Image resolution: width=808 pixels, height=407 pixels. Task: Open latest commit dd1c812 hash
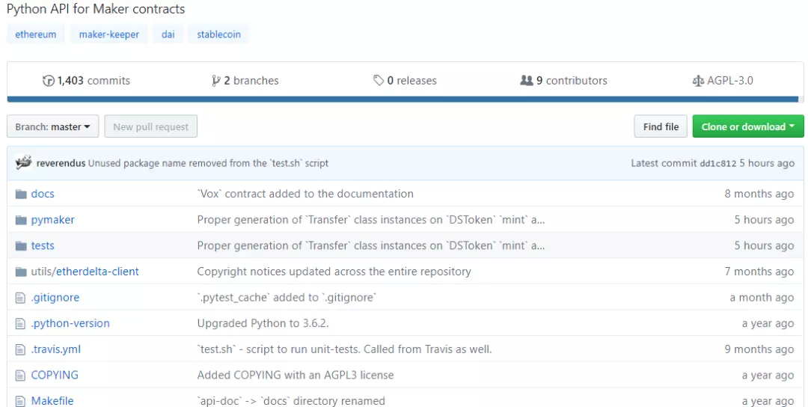click(717, 163)
